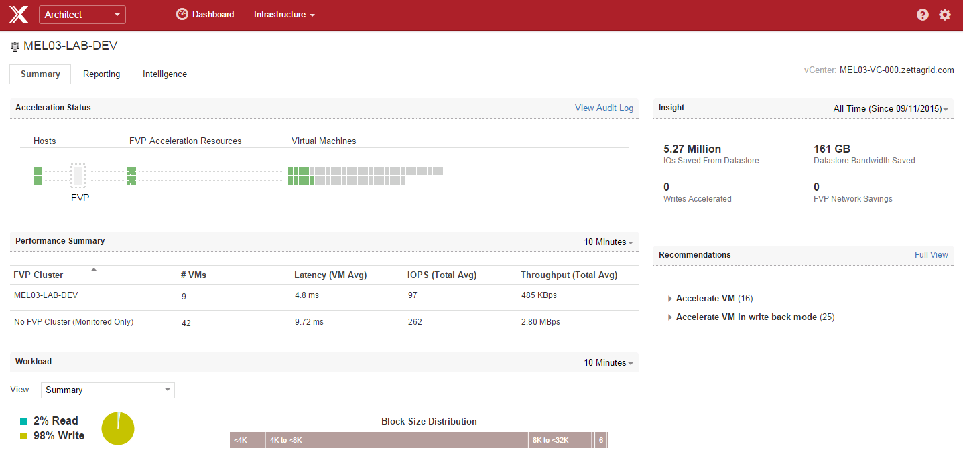The height and width of the screenshot is (462, 963).
Task: Click the 161 GB bandwidth saved value
Action: 832,149
